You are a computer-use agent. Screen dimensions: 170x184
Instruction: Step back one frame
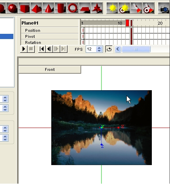[49, 49]
